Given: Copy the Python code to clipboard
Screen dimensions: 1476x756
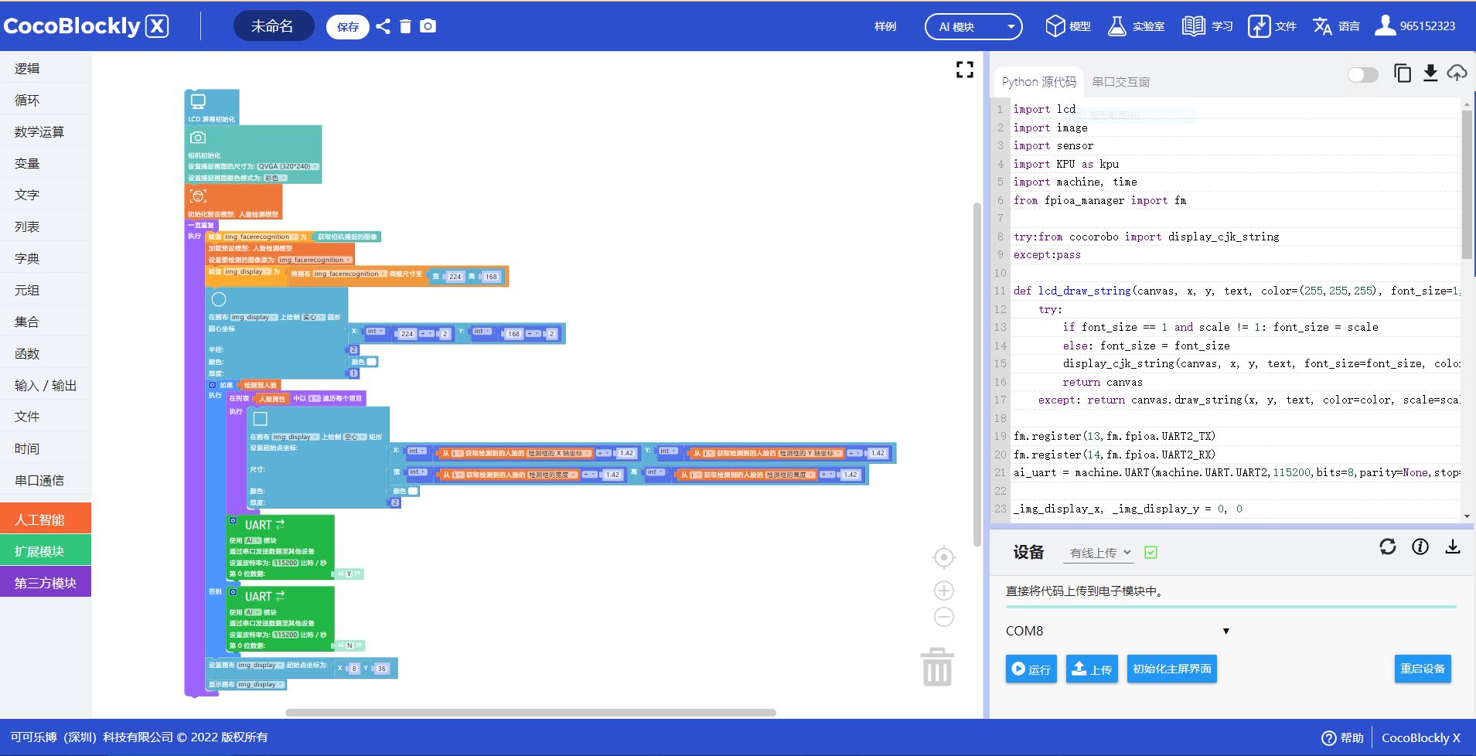Looking at the screenshot, I should [1402, 73].
